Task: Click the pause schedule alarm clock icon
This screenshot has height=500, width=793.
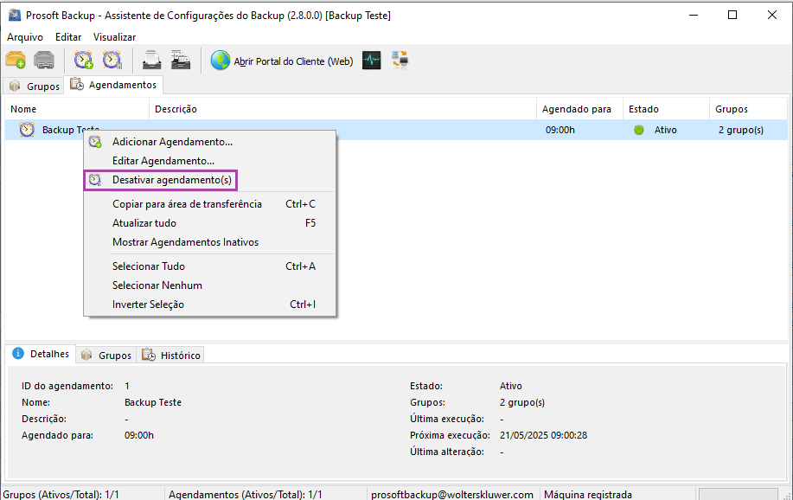Action: (x=112, y=61)
